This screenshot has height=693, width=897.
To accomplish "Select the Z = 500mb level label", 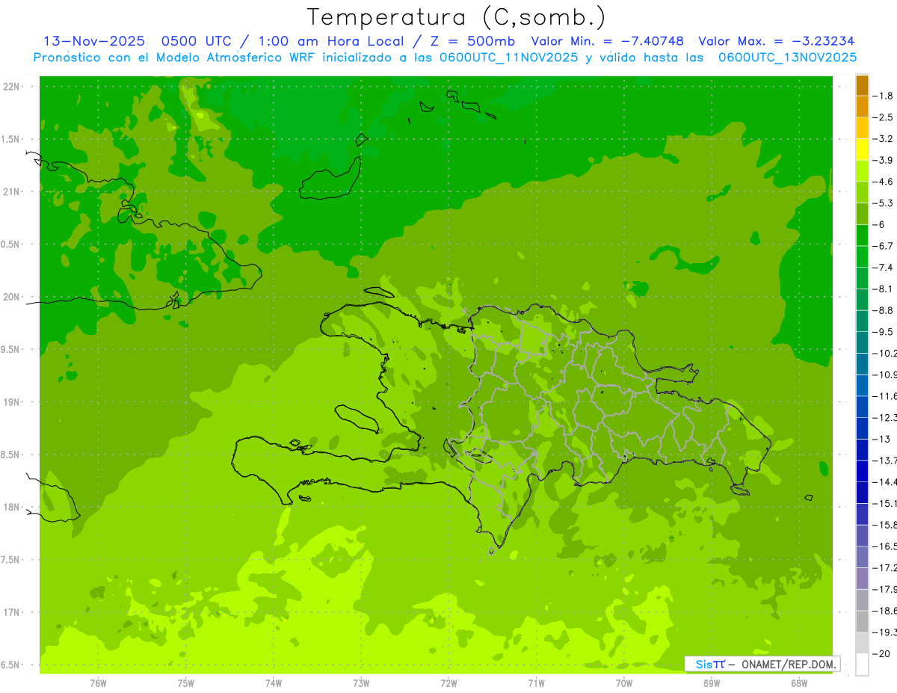I will pos(468,41).
